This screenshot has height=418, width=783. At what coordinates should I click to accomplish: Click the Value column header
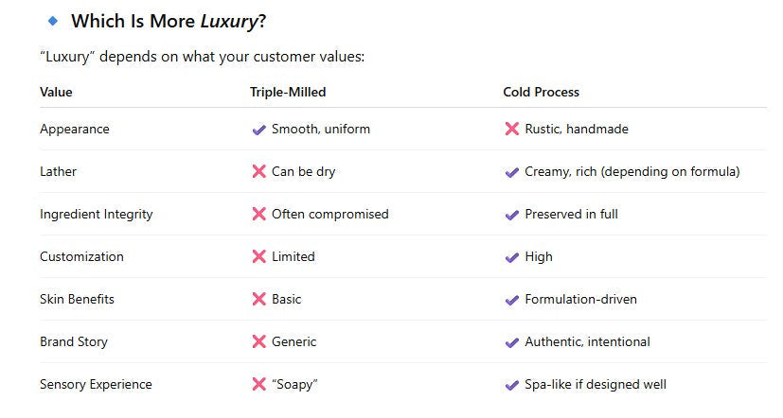(56, 93)
